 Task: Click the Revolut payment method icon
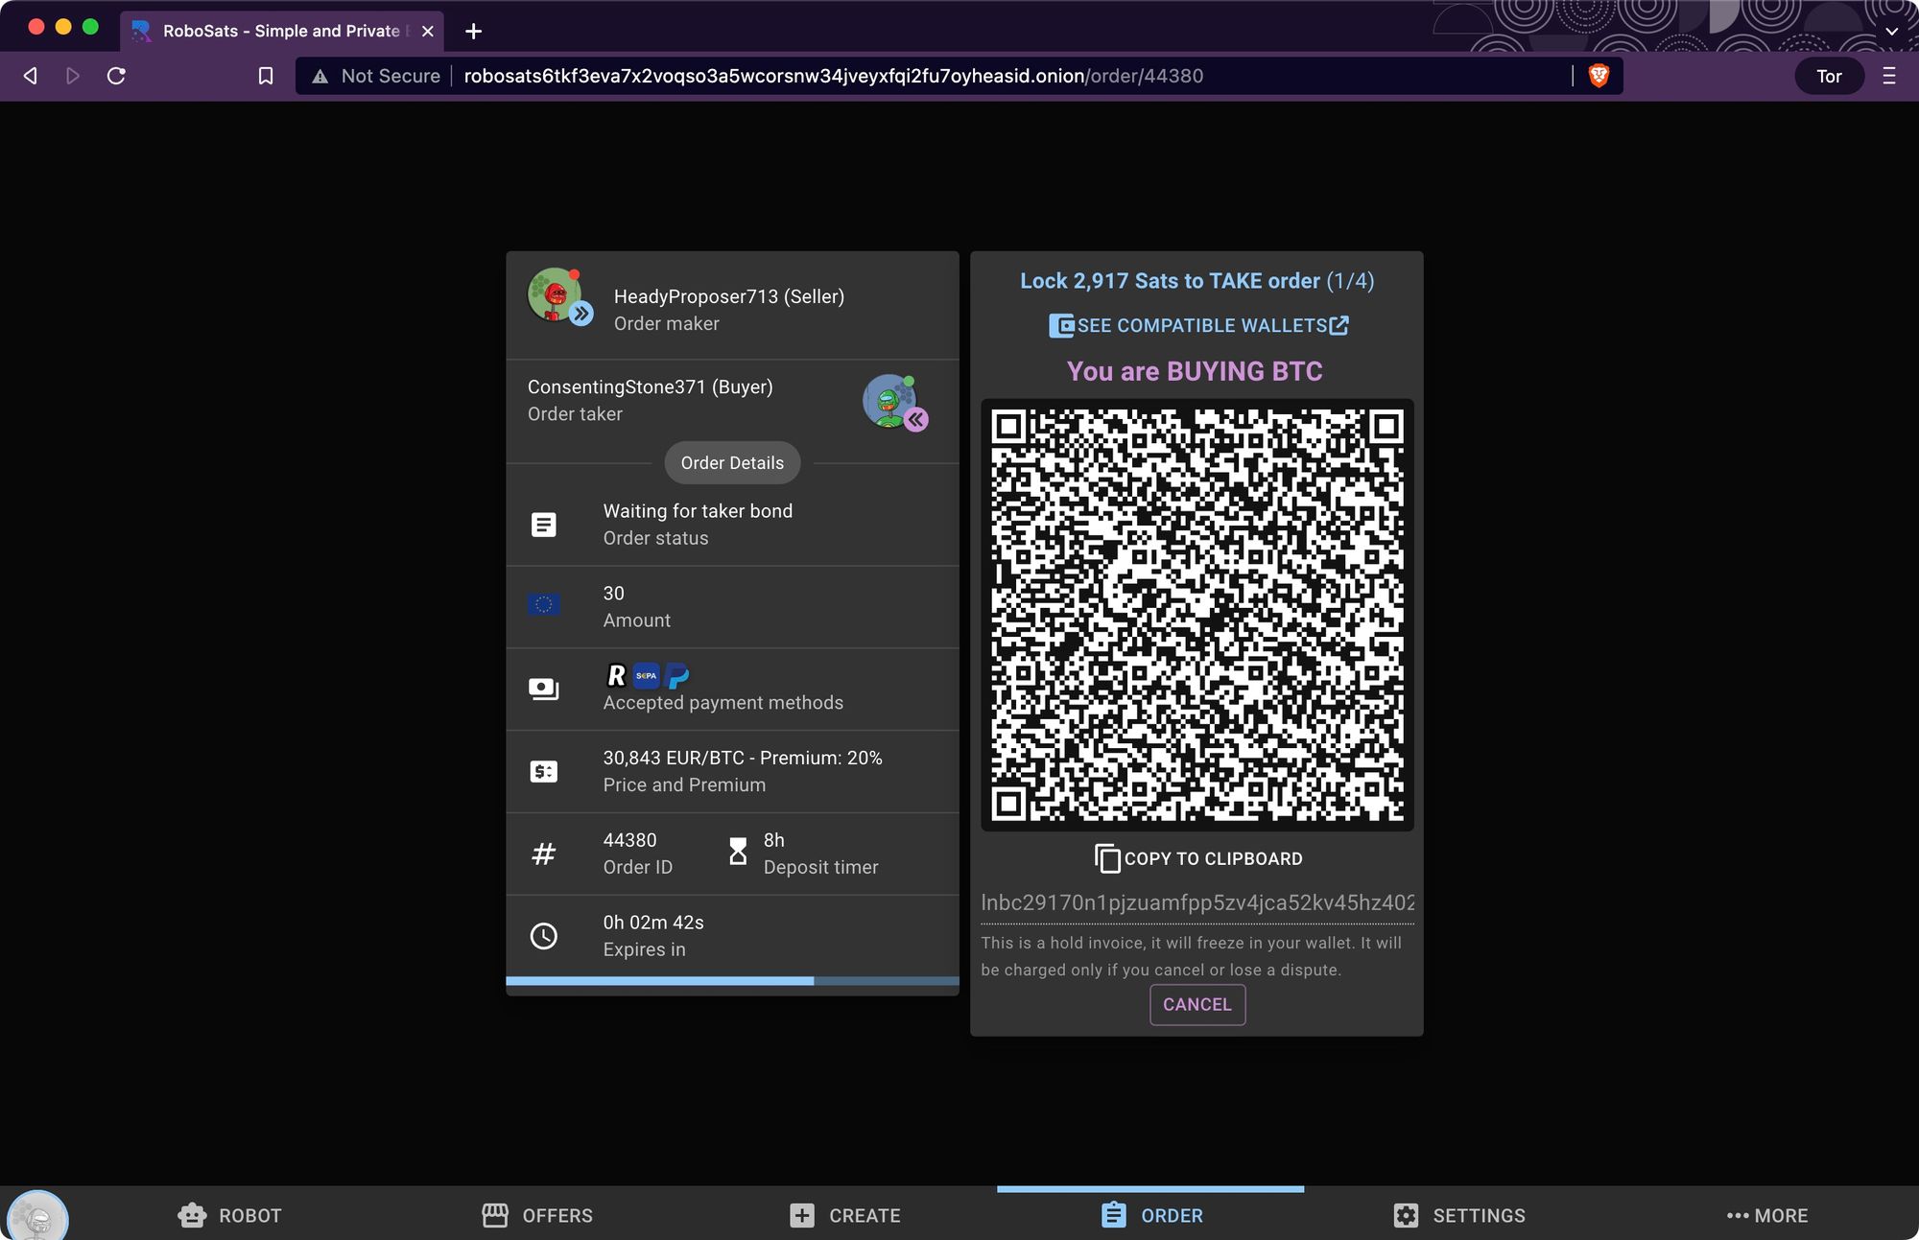[x=617, y=675]
